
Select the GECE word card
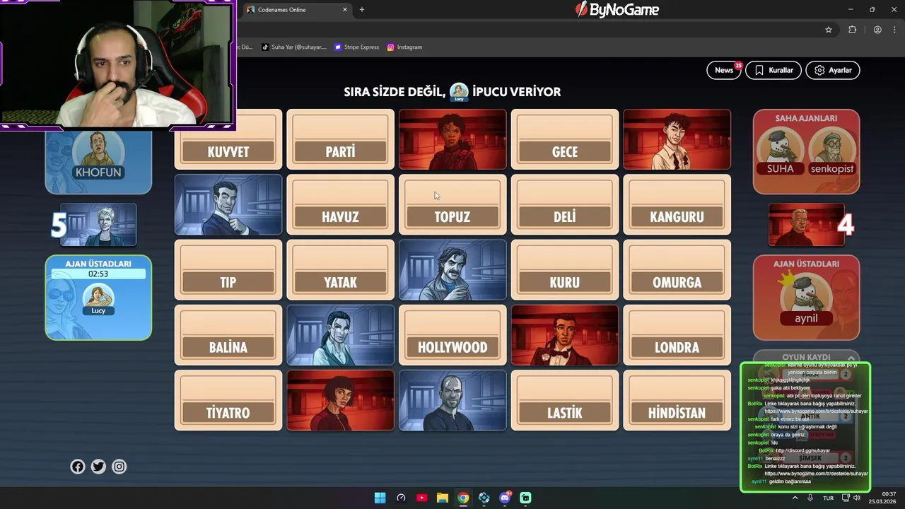click(565, 139)
